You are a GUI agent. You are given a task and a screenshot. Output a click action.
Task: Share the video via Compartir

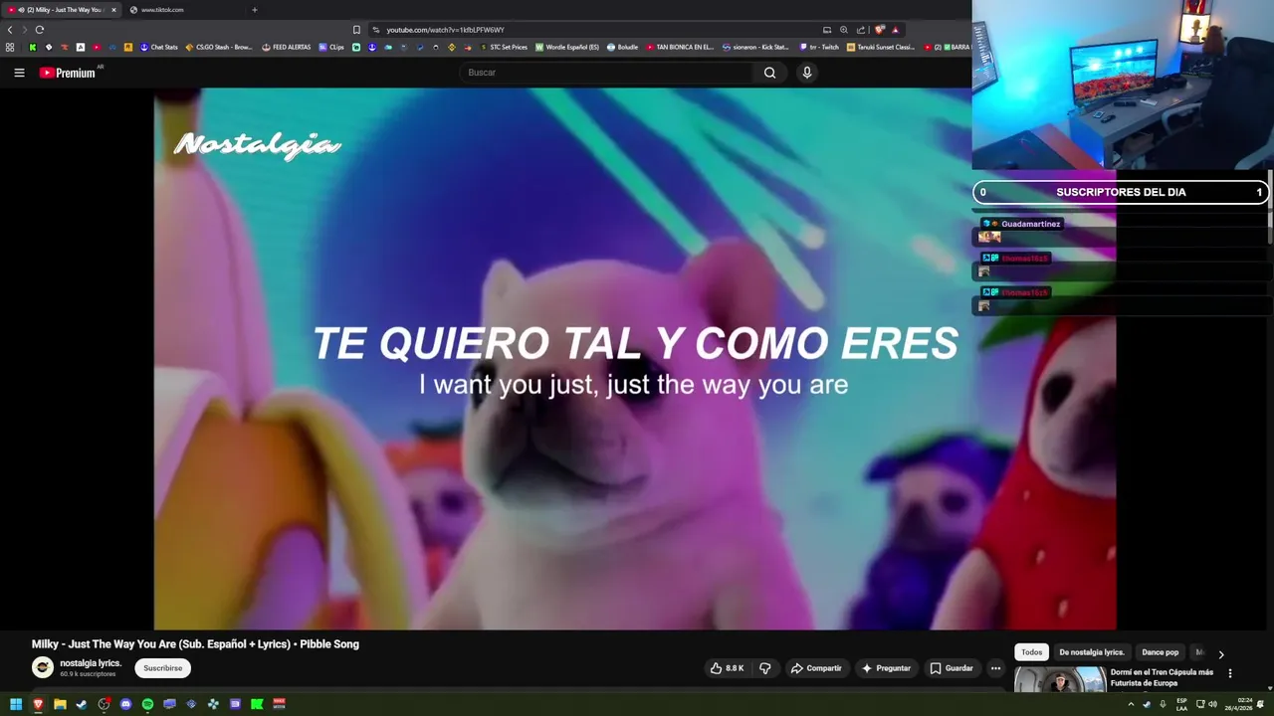(x=816, y=668)
